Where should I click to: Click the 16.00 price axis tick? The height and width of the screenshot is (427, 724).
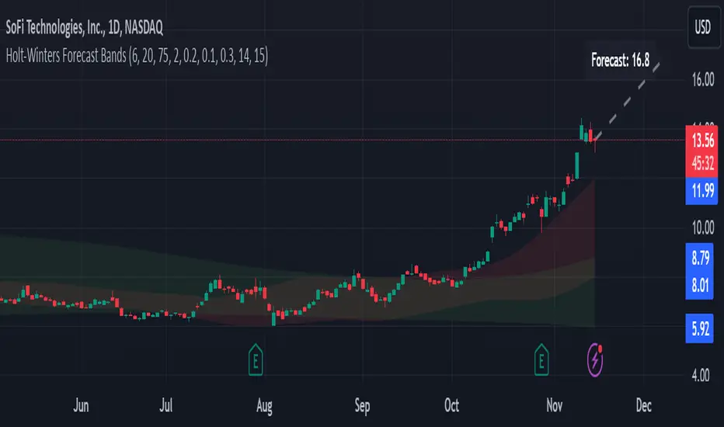tap(703, 80)
